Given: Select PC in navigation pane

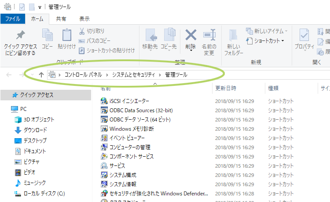Looking at the screenshot, I should click(x=23, y=109).
